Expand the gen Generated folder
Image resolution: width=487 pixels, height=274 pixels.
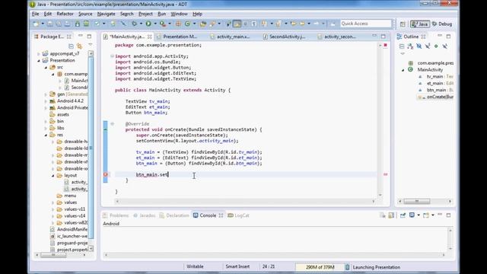pyautogui.click(x=46, y=94)
